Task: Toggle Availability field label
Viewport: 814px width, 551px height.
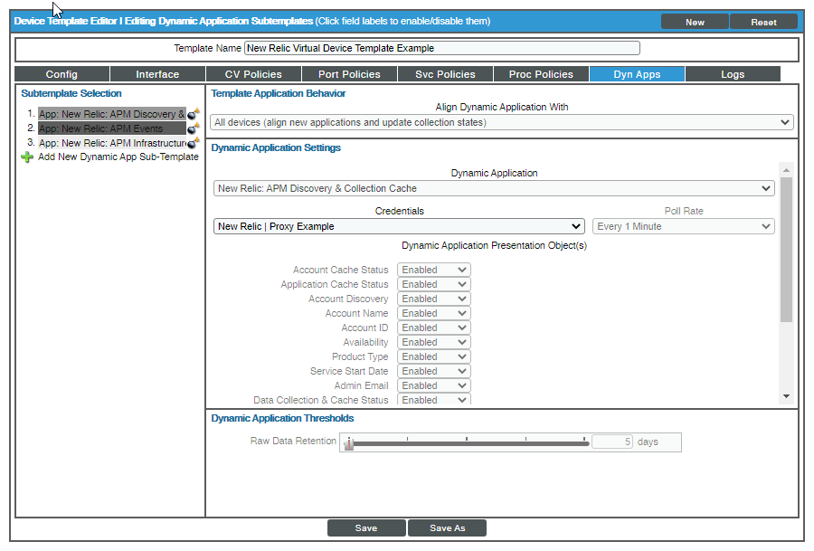Action: (365, 342)
